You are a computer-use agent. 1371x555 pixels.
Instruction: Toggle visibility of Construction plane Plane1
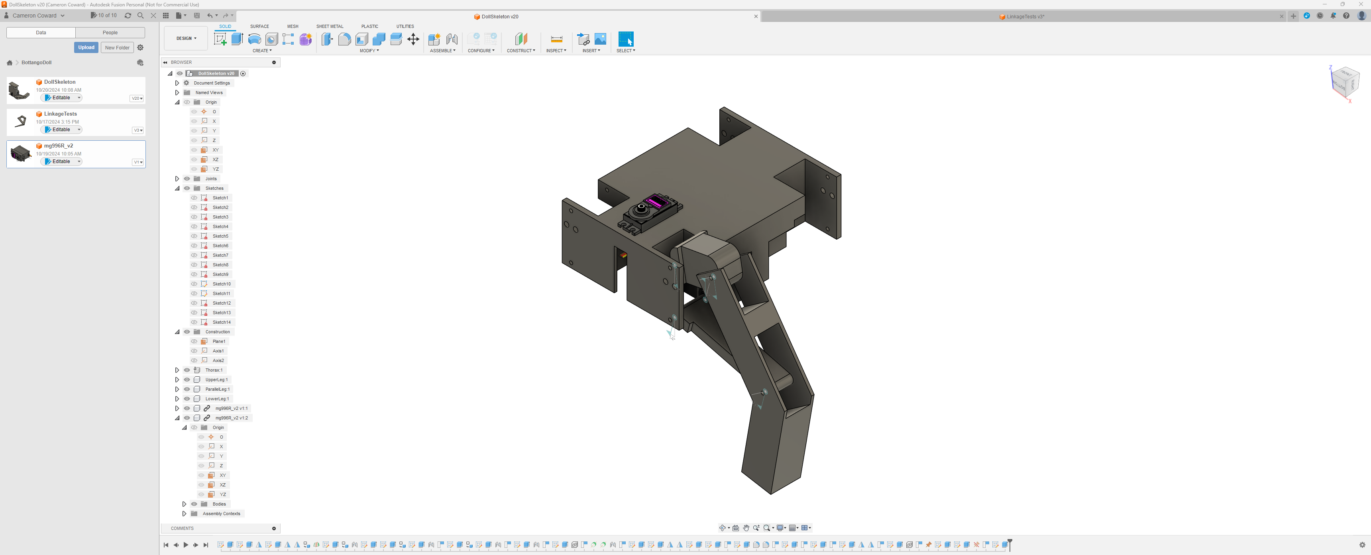[194, 340]
